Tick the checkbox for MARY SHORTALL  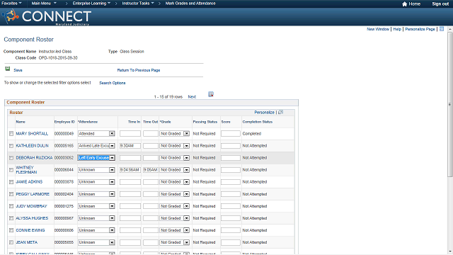click(x=11, y=134)
